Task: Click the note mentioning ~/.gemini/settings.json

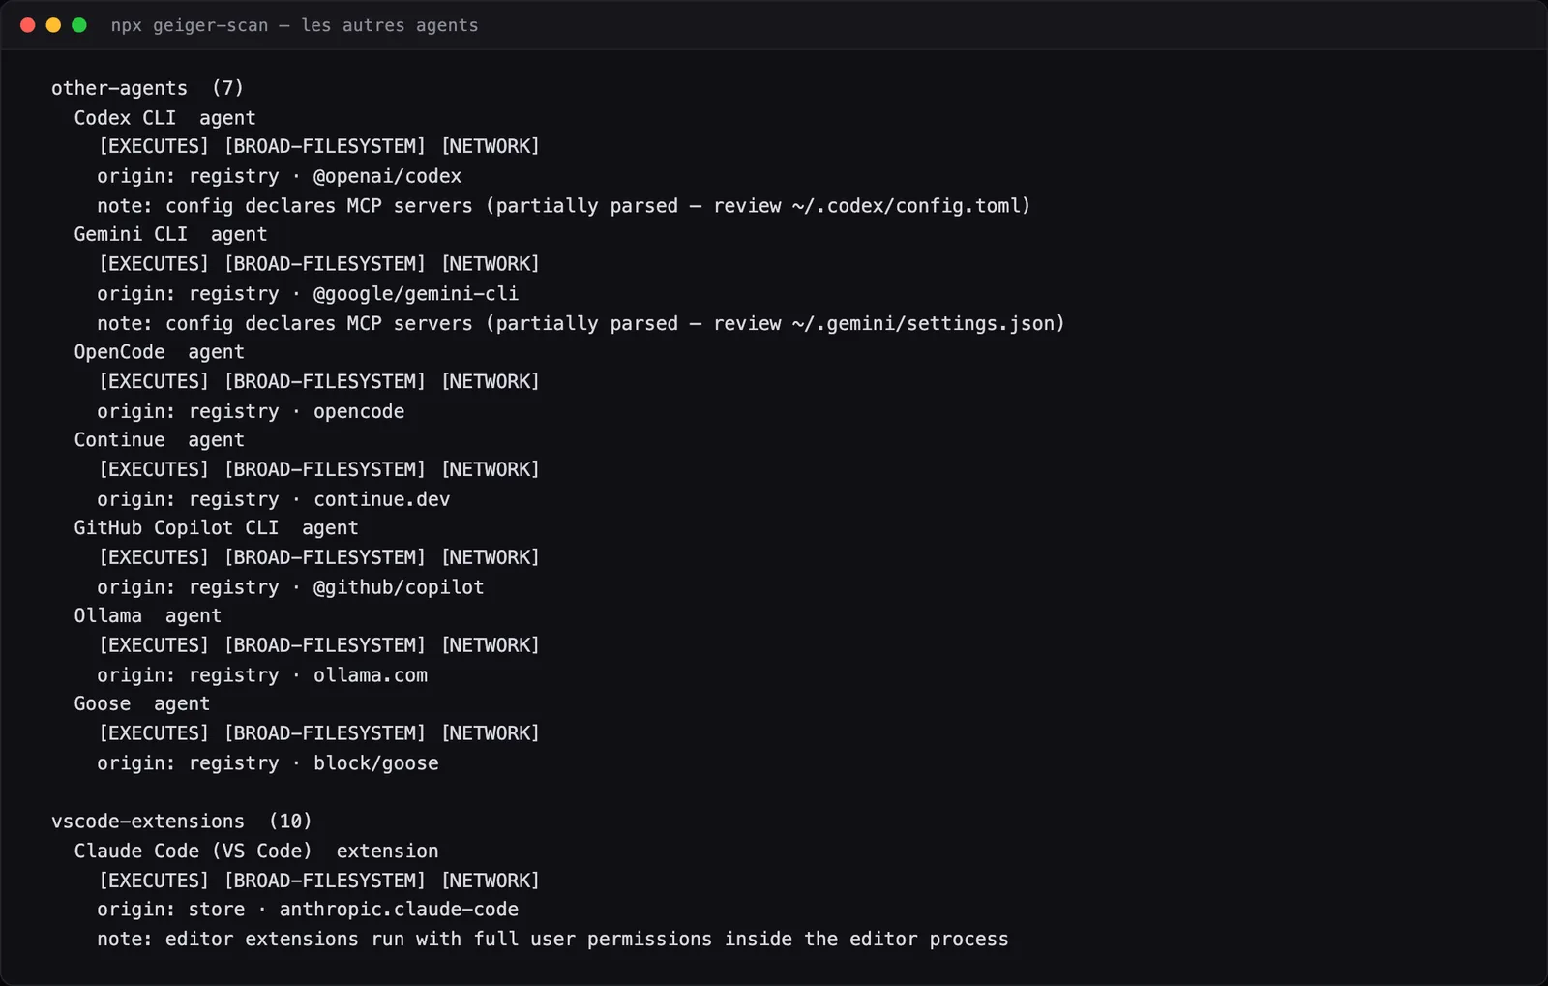Action: (580, 323)
